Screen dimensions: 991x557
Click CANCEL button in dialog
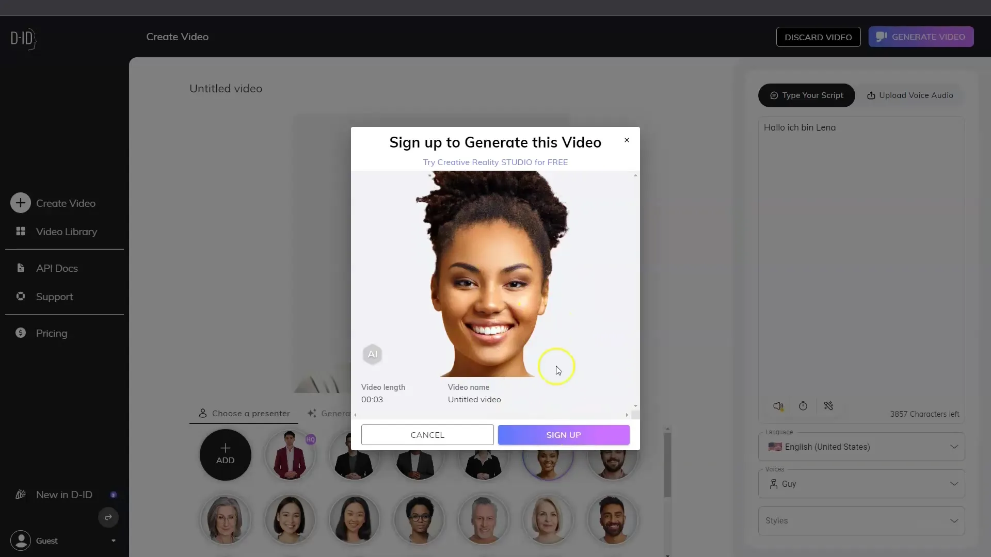click(x=427, y=435)
